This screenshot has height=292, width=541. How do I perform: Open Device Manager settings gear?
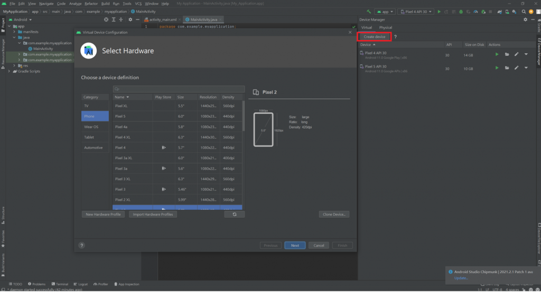pyautogui.click(x=525, y=20)
